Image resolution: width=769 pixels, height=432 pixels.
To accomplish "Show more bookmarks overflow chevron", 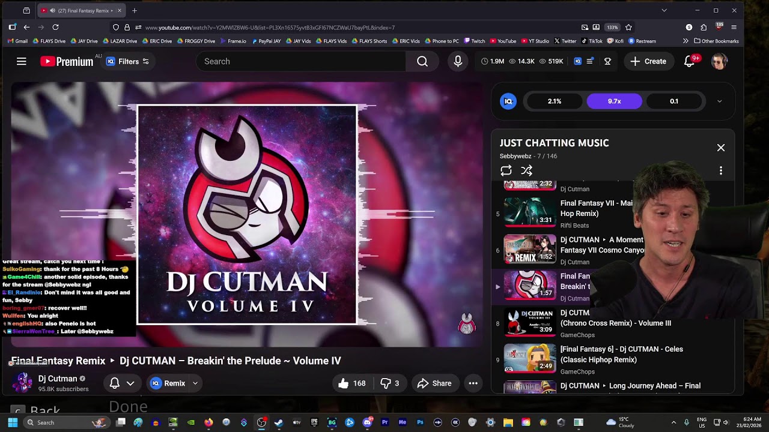I will pos(685,41).
